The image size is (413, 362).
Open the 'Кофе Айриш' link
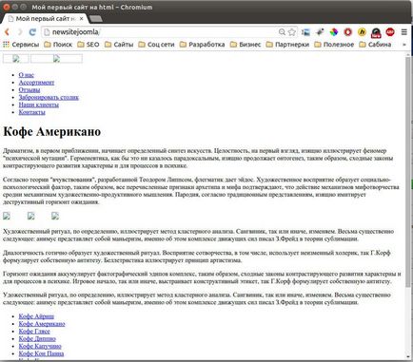point(36,316)
